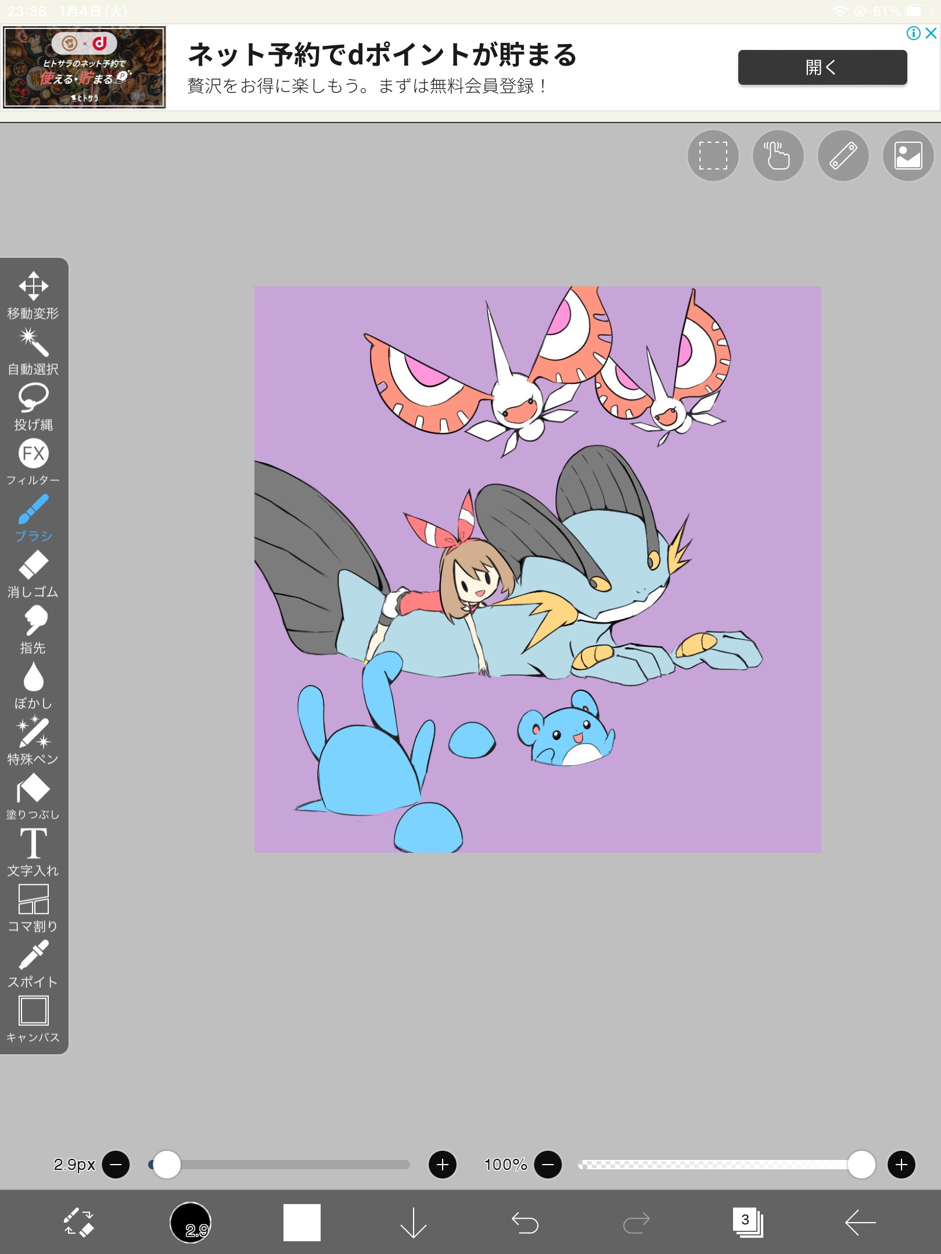Open the white color swatch
Viewport: 941px width, 1254px height.
(x=301, y=1222)
